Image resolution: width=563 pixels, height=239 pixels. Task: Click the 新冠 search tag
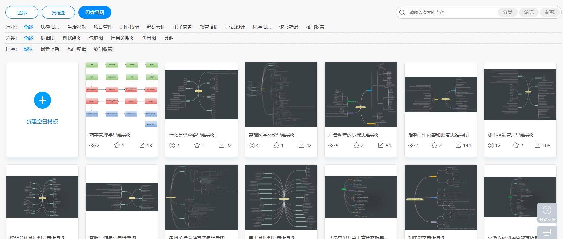(x=550, y=12)
